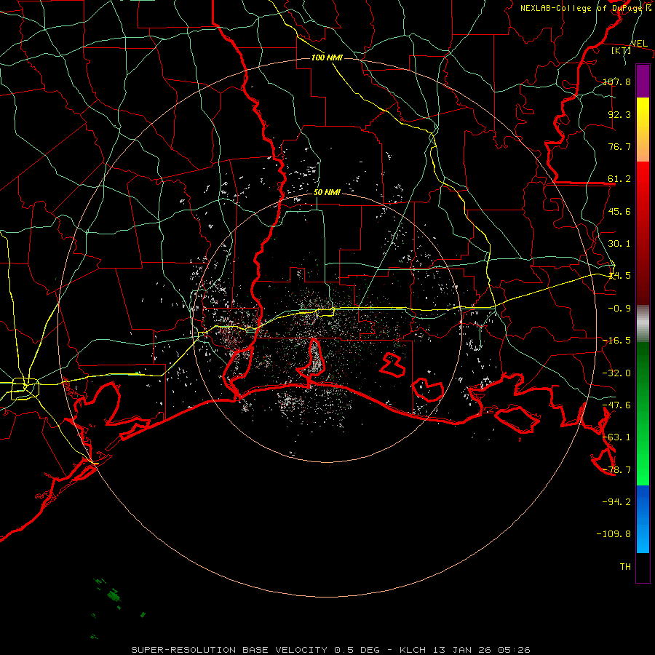Click the -63.1 legend value

pyautogui.click(x=616, y=437)
